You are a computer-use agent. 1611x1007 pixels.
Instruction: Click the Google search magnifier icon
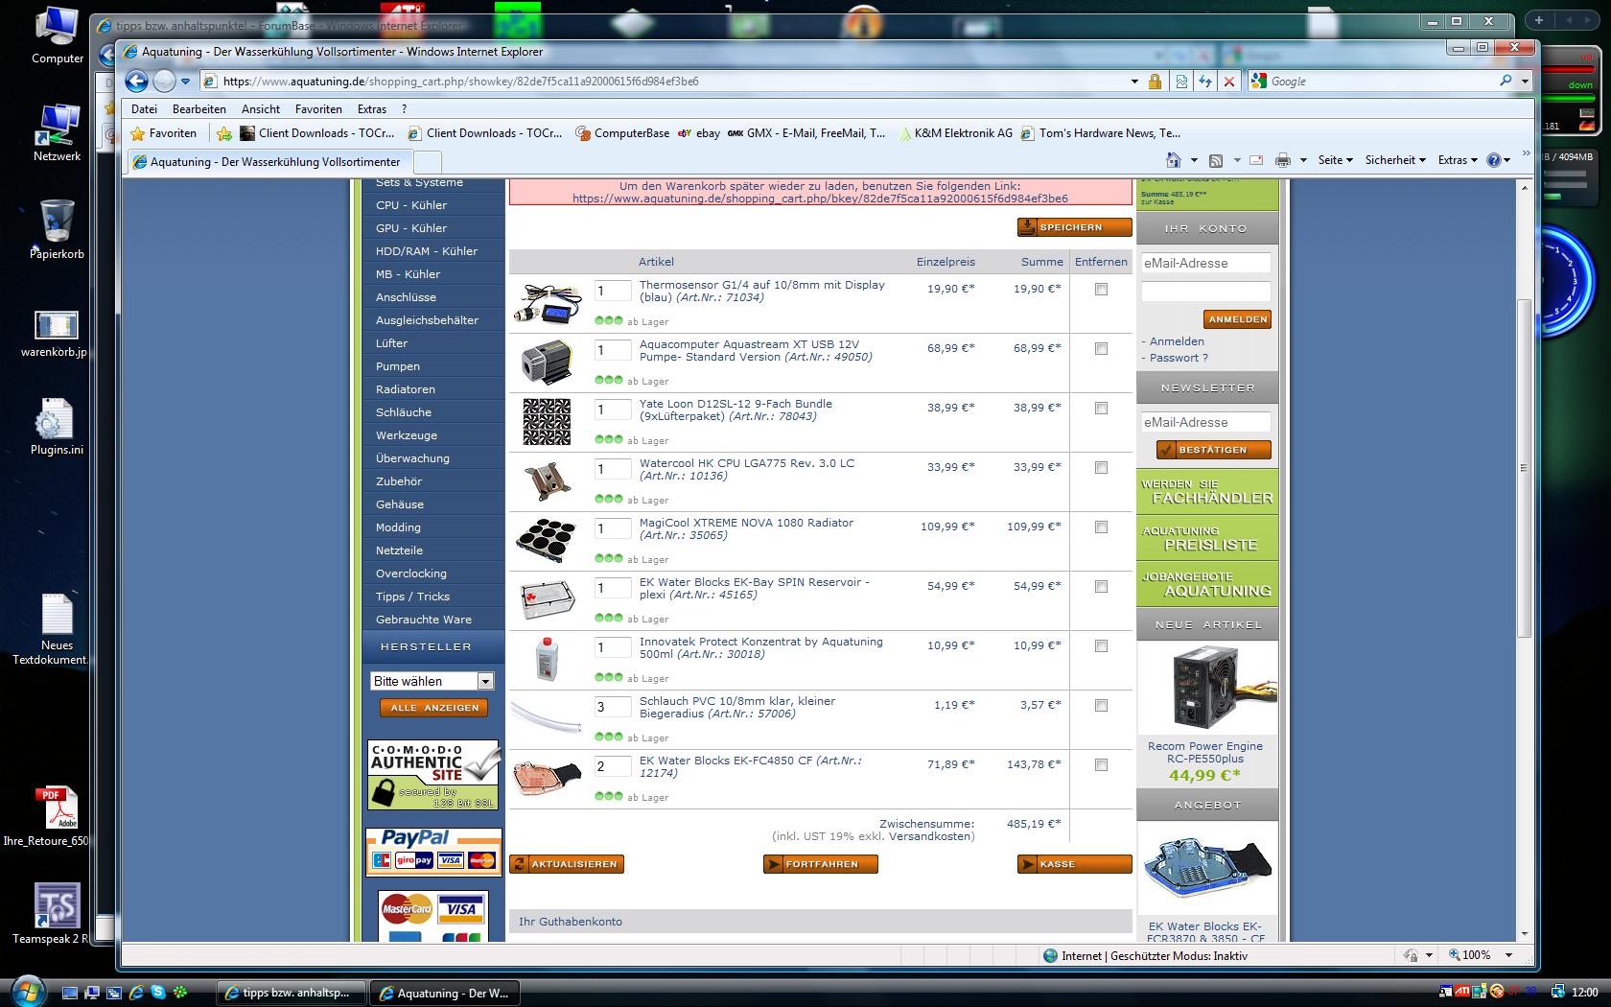[1506, 82]
